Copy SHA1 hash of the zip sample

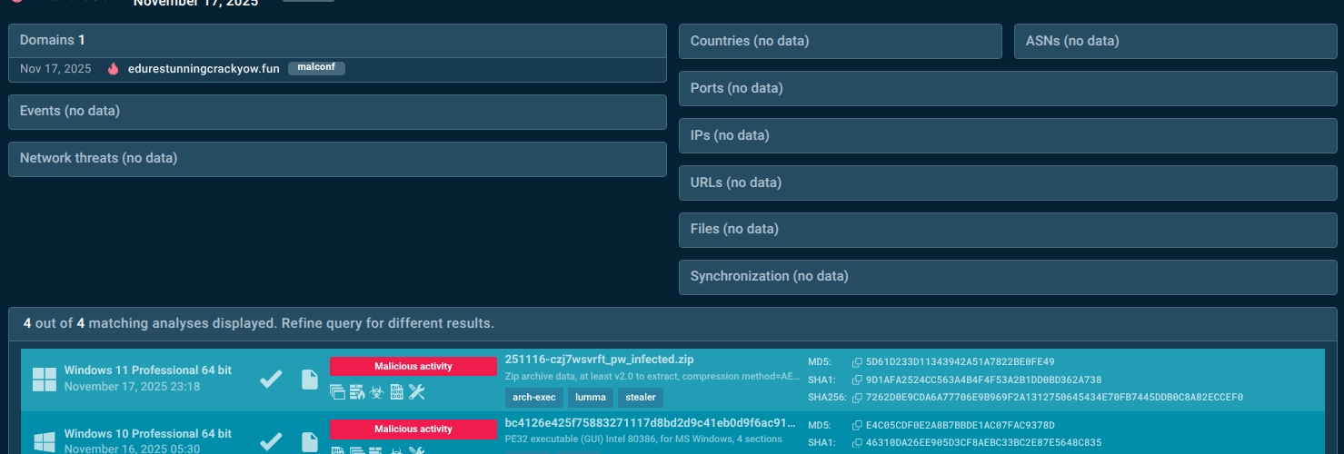click(x=857, y=380)
